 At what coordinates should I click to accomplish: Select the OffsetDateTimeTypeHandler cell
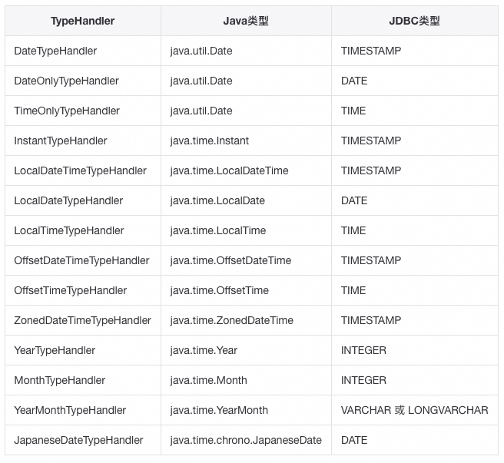[x=81, y=260]
